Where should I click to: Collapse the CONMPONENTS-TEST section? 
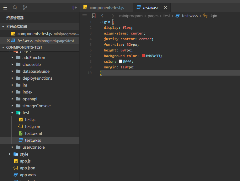click(40, 47)
